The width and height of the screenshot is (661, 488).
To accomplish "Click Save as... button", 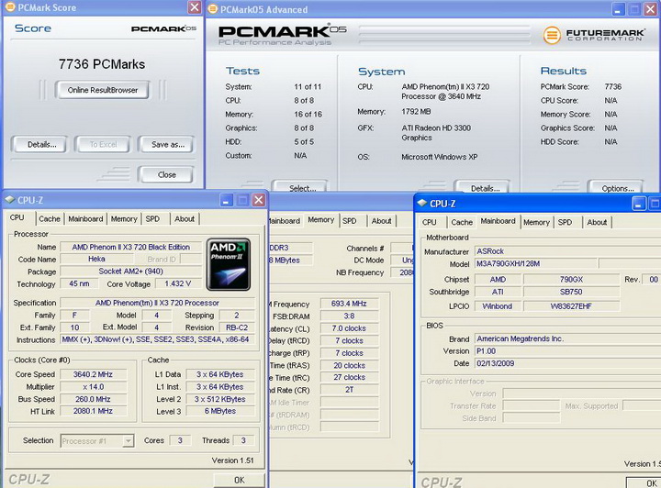I will 167,144.
